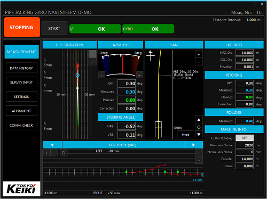Reset the Dev Track view with the home icon
The width and height of the screenshot is (267, 199).
coord(64,153)
